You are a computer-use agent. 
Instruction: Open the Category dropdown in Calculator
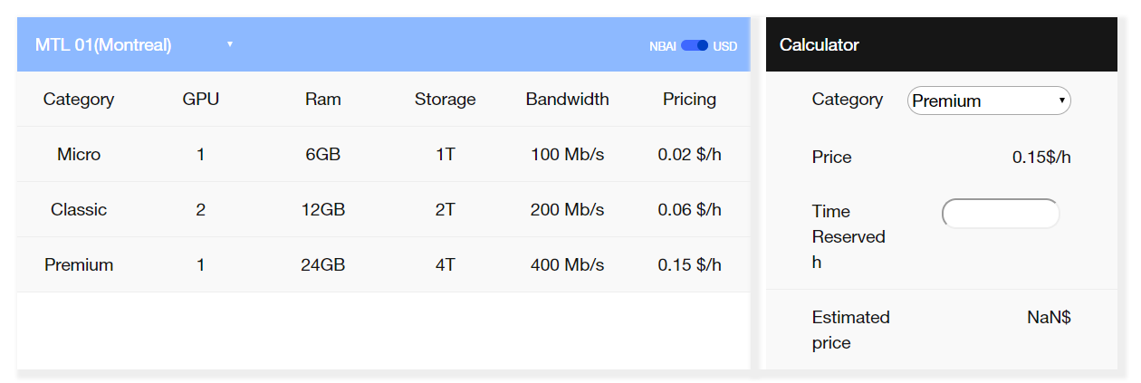[x=988, y=101]
